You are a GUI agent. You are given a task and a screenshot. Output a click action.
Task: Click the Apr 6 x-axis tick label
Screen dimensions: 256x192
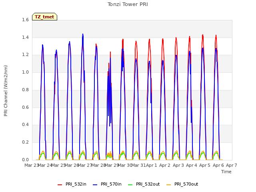point(218,165)
